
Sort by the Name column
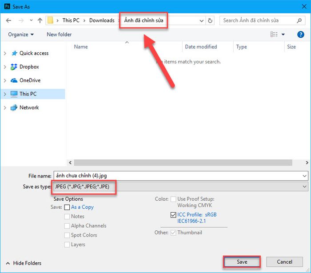pyautogui.click(x=81, y=47)
